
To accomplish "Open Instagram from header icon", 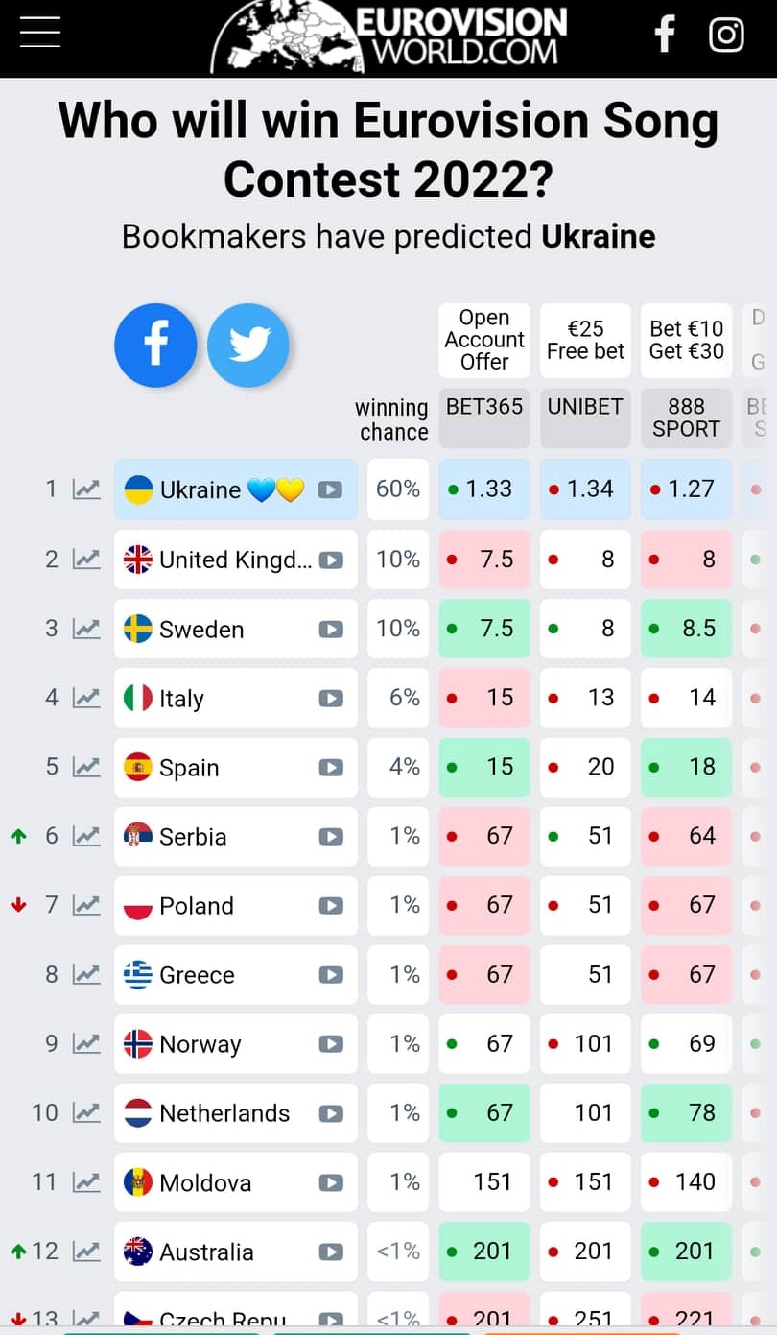I will pos(726,35).
